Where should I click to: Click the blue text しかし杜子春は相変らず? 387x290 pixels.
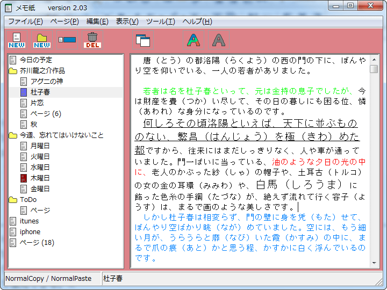point(190,218)
